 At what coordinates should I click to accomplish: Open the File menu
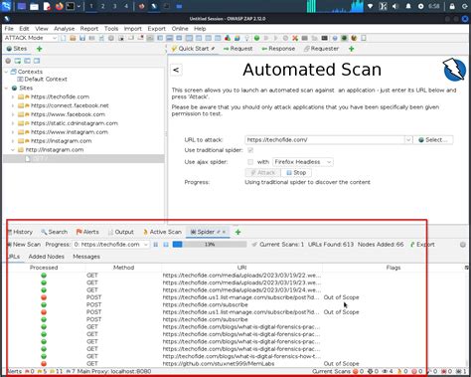[x=9, y=29]
